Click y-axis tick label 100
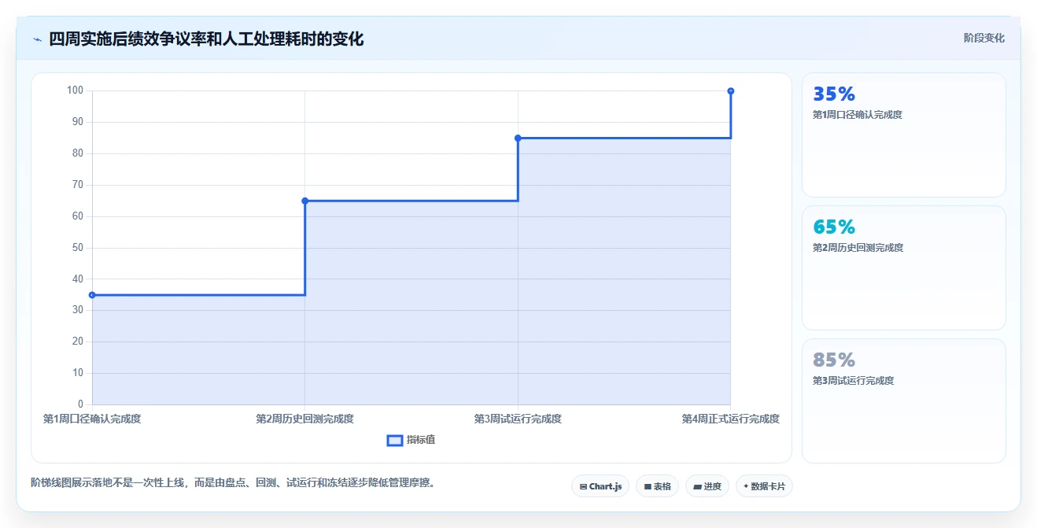The width and height of the screenshot is (1037, 528). point(75,90)
